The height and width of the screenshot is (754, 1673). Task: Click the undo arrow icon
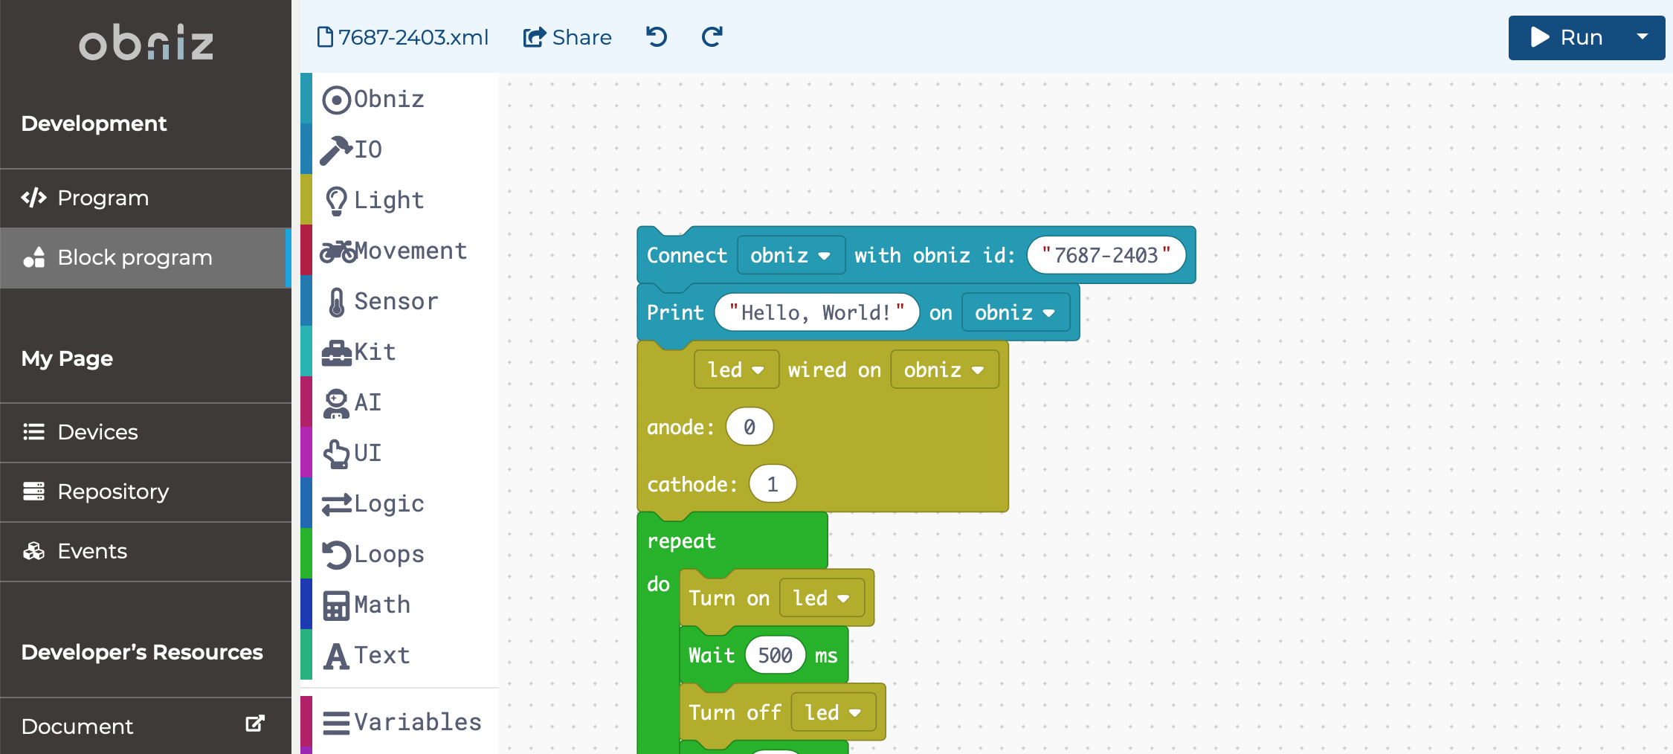(656, 36)
